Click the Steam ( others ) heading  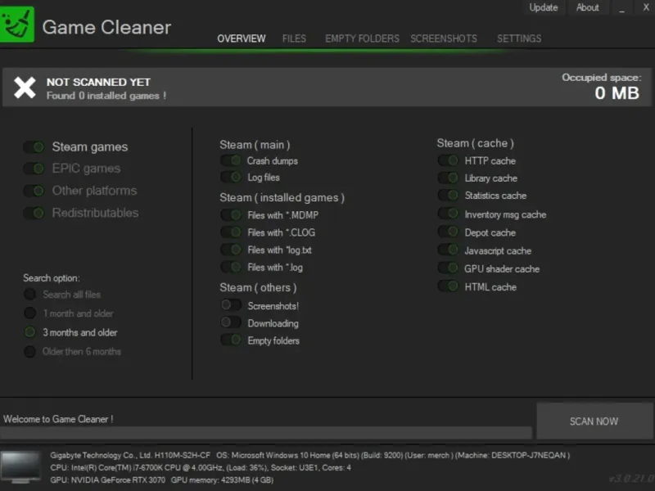(x=258, y=288)
